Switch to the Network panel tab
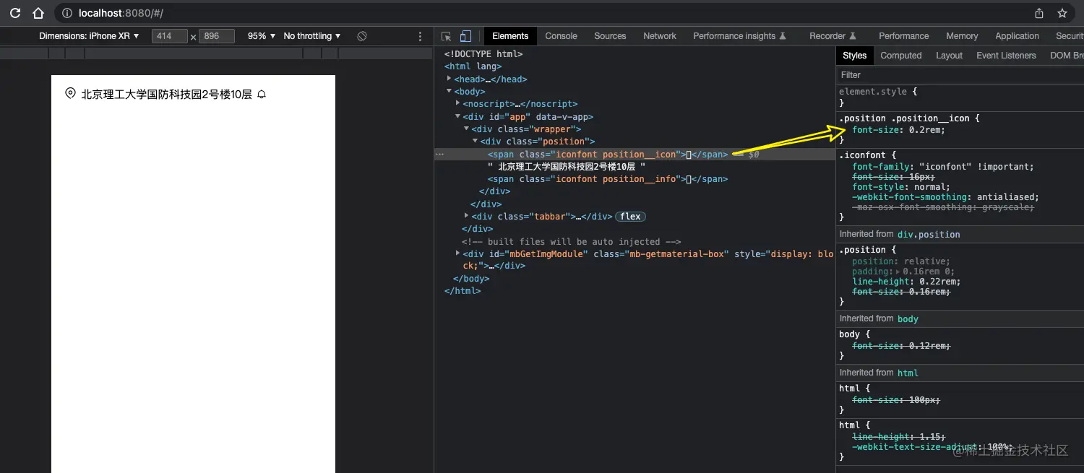Screen dimensions: 1084x473 coord(660,36)
